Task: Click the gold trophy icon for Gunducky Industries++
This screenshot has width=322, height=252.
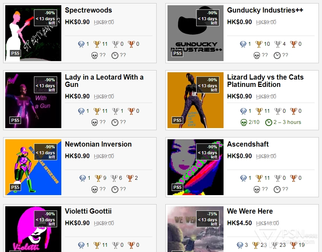Action: [x=259, y=44]
